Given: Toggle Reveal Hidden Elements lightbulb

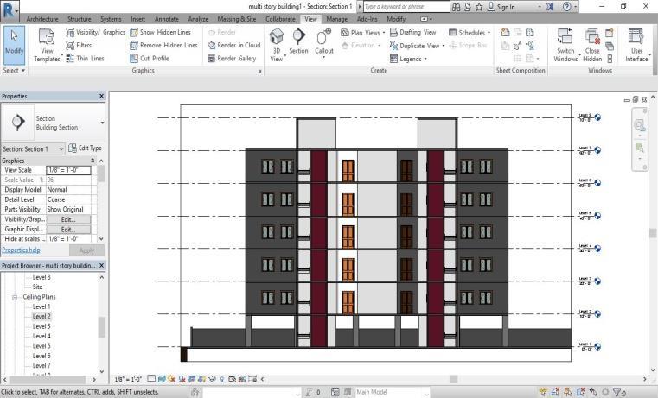Looking at the screenshot, I should pyautogui.click(x=222, y=379).
